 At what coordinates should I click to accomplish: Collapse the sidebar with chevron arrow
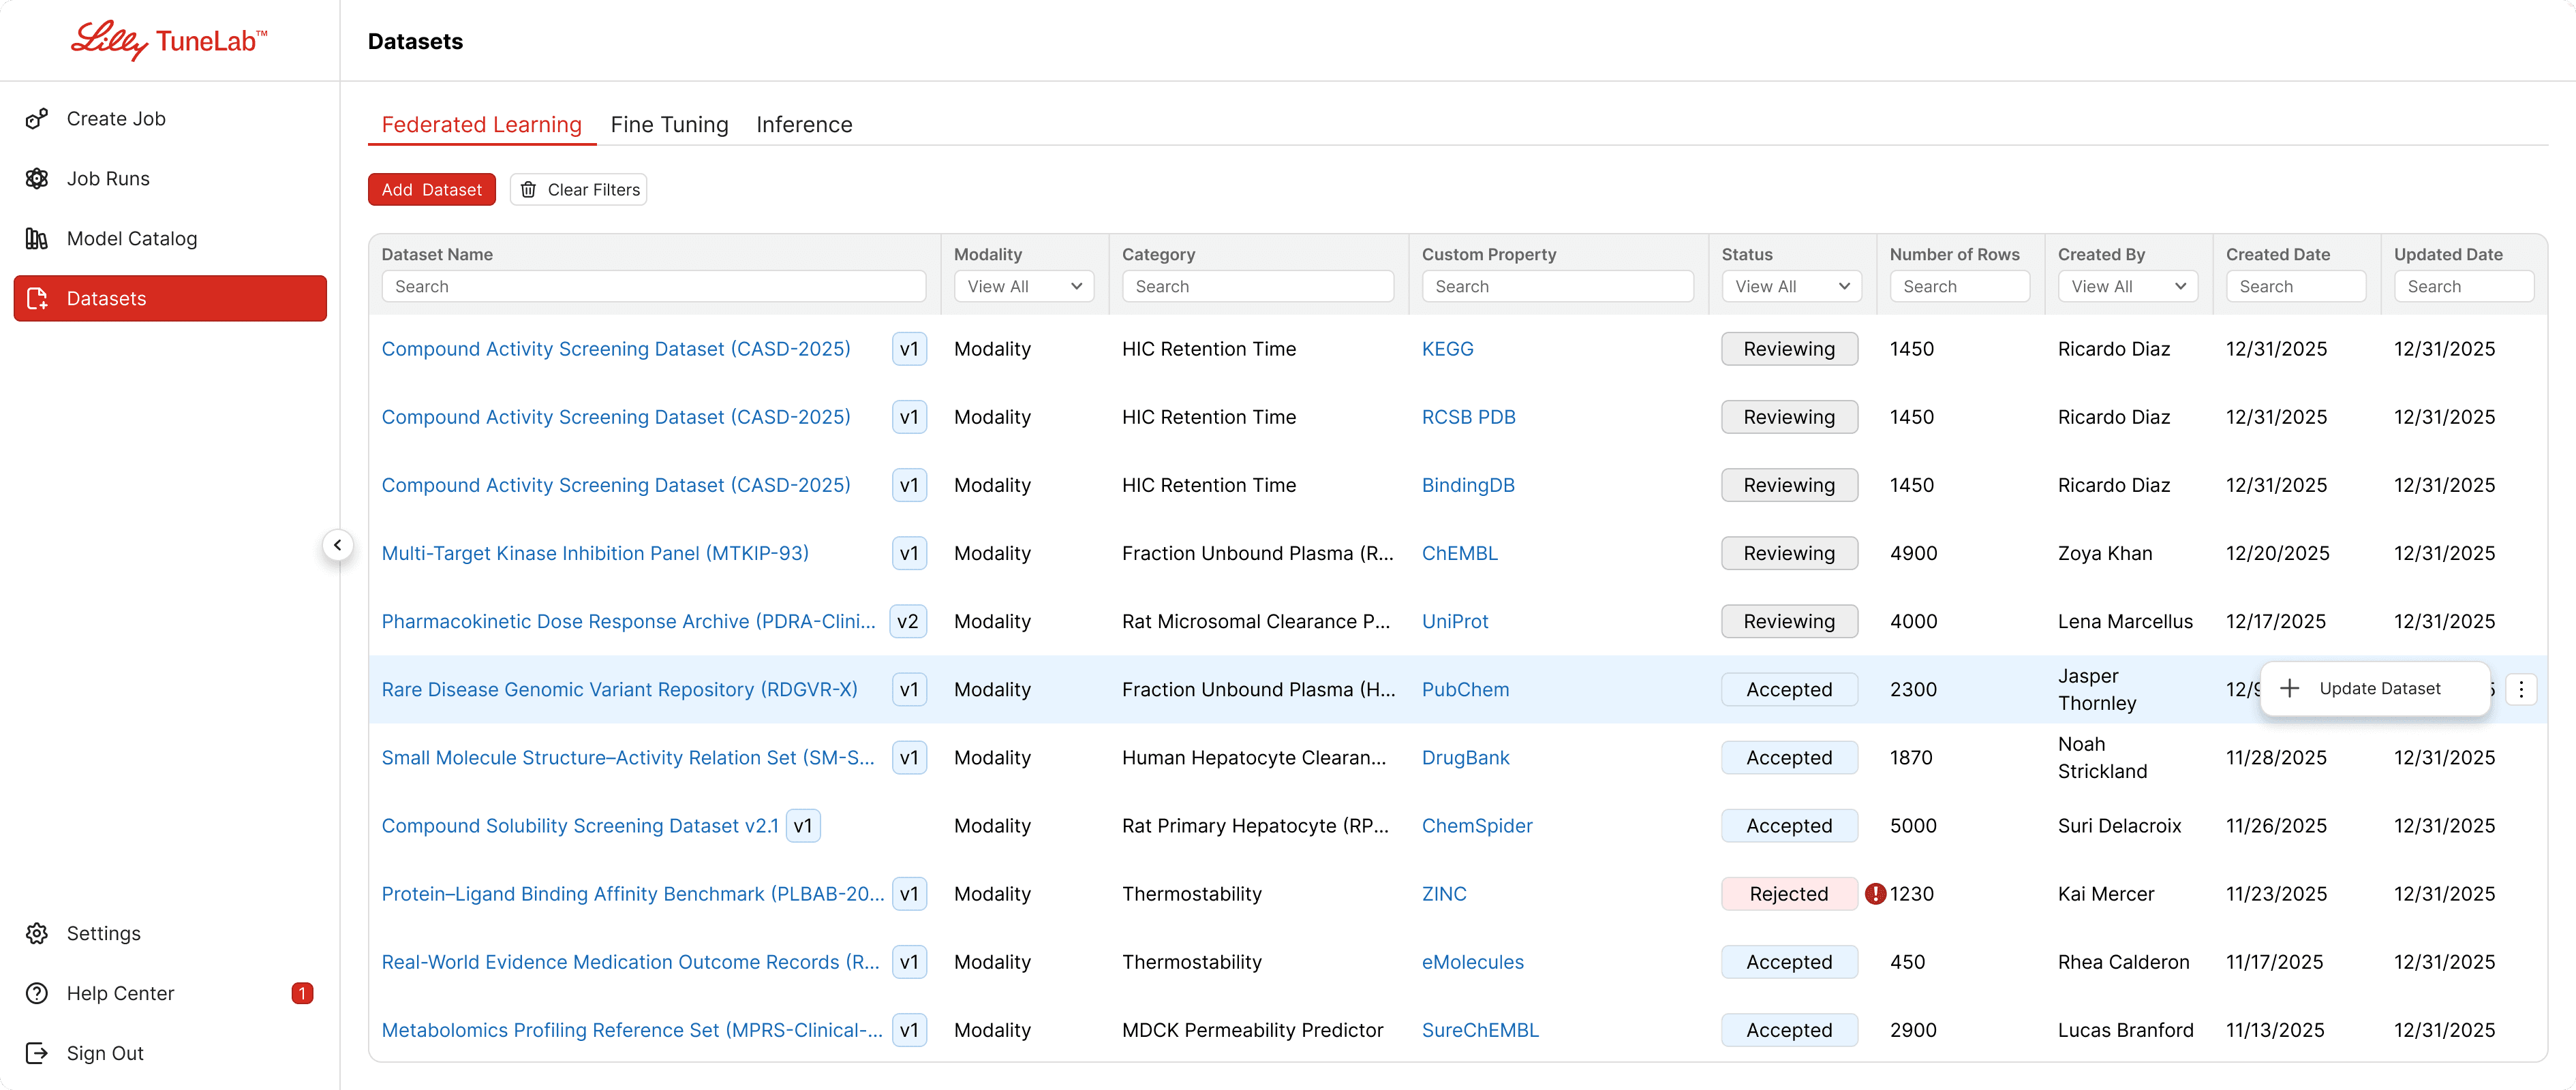[x=338, y=545]
